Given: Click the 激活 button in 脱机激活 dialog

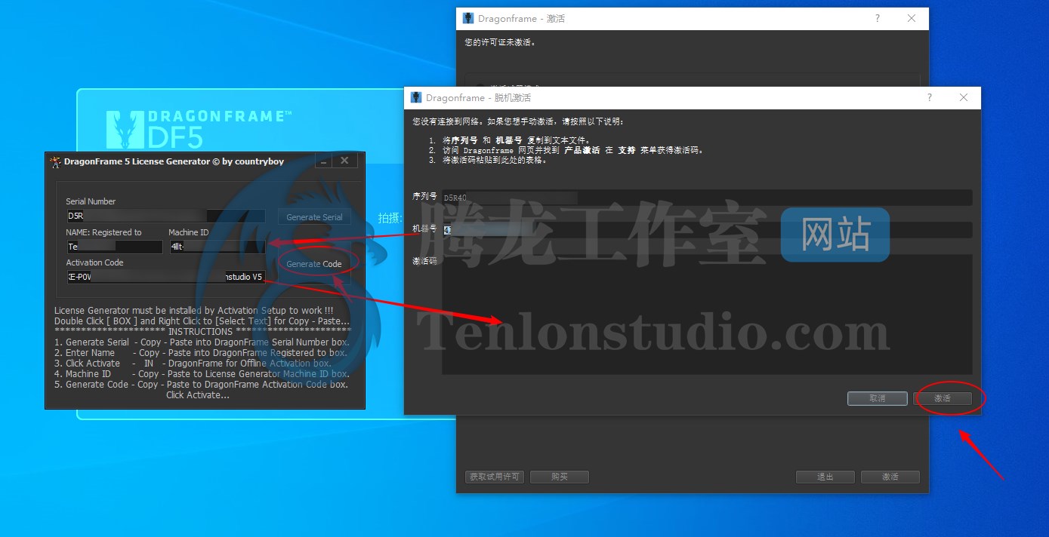Looking at the screenshot, I should [943, 398].
